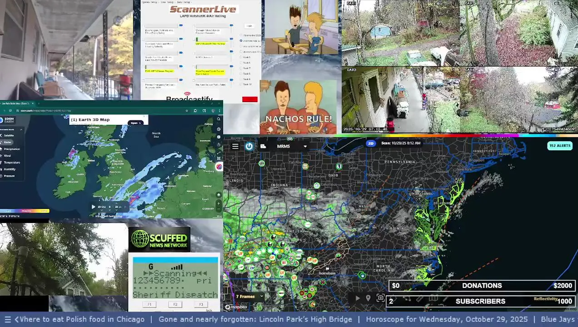The image size is (578, 327).
Task: Open browser extensions puzzle icon
Action: [x=195, y=111]
